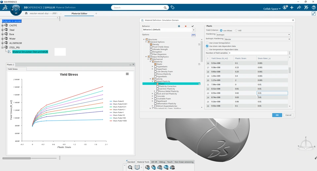Open the Yield Stress chart hamburger menu
Viewport: 317px width, 171px height.
coord(127,74)
